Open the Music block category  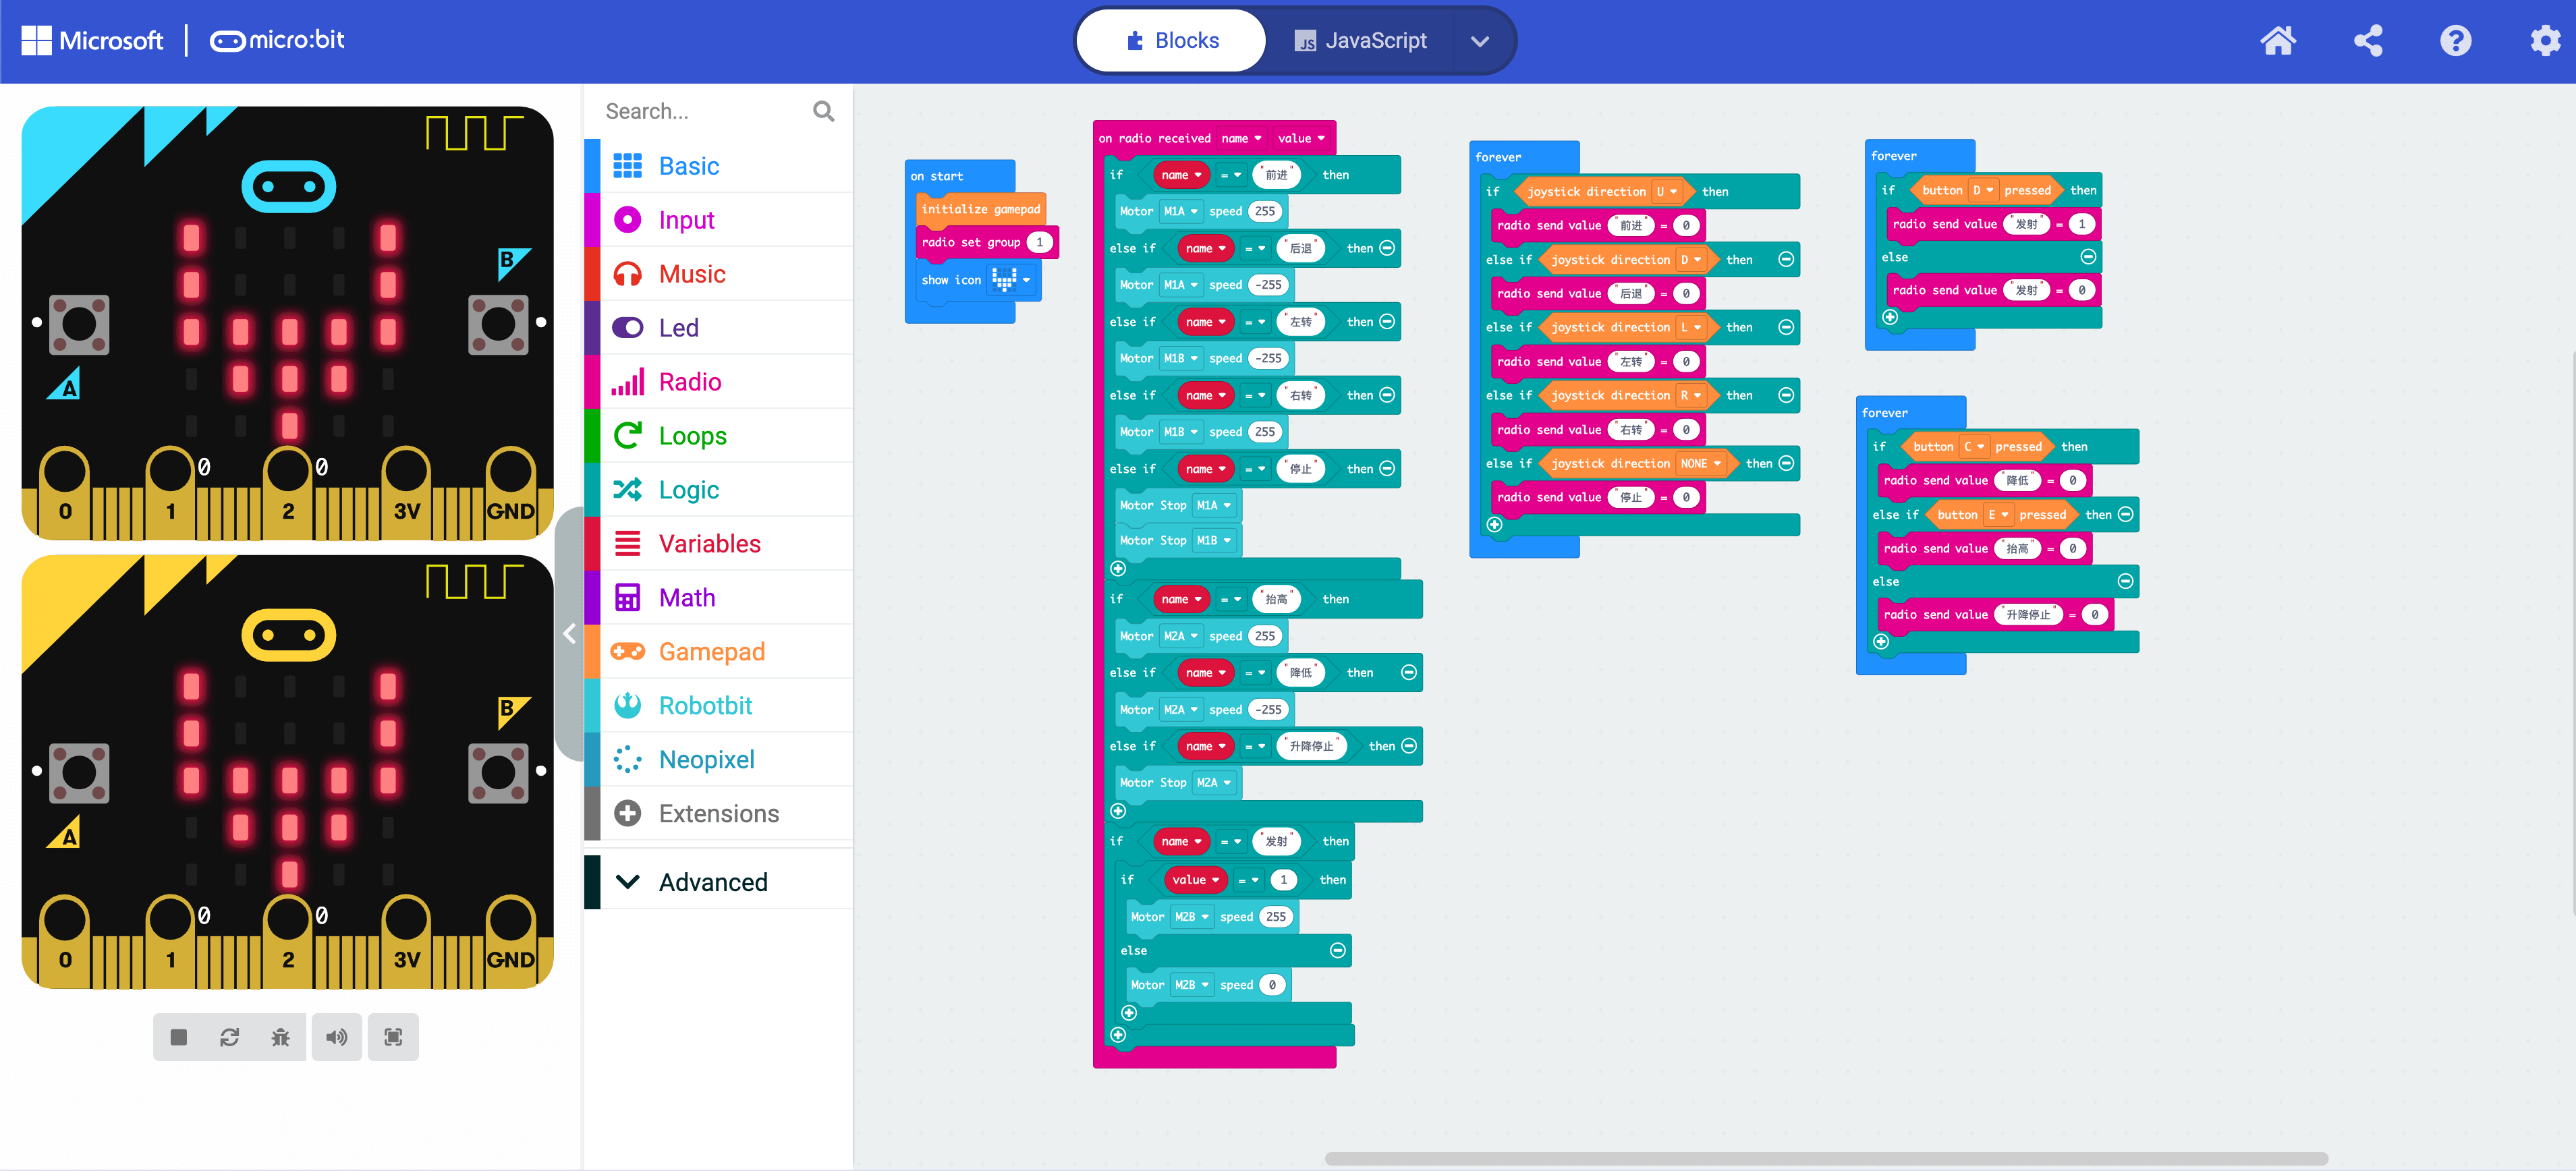(x=718, y=274)
